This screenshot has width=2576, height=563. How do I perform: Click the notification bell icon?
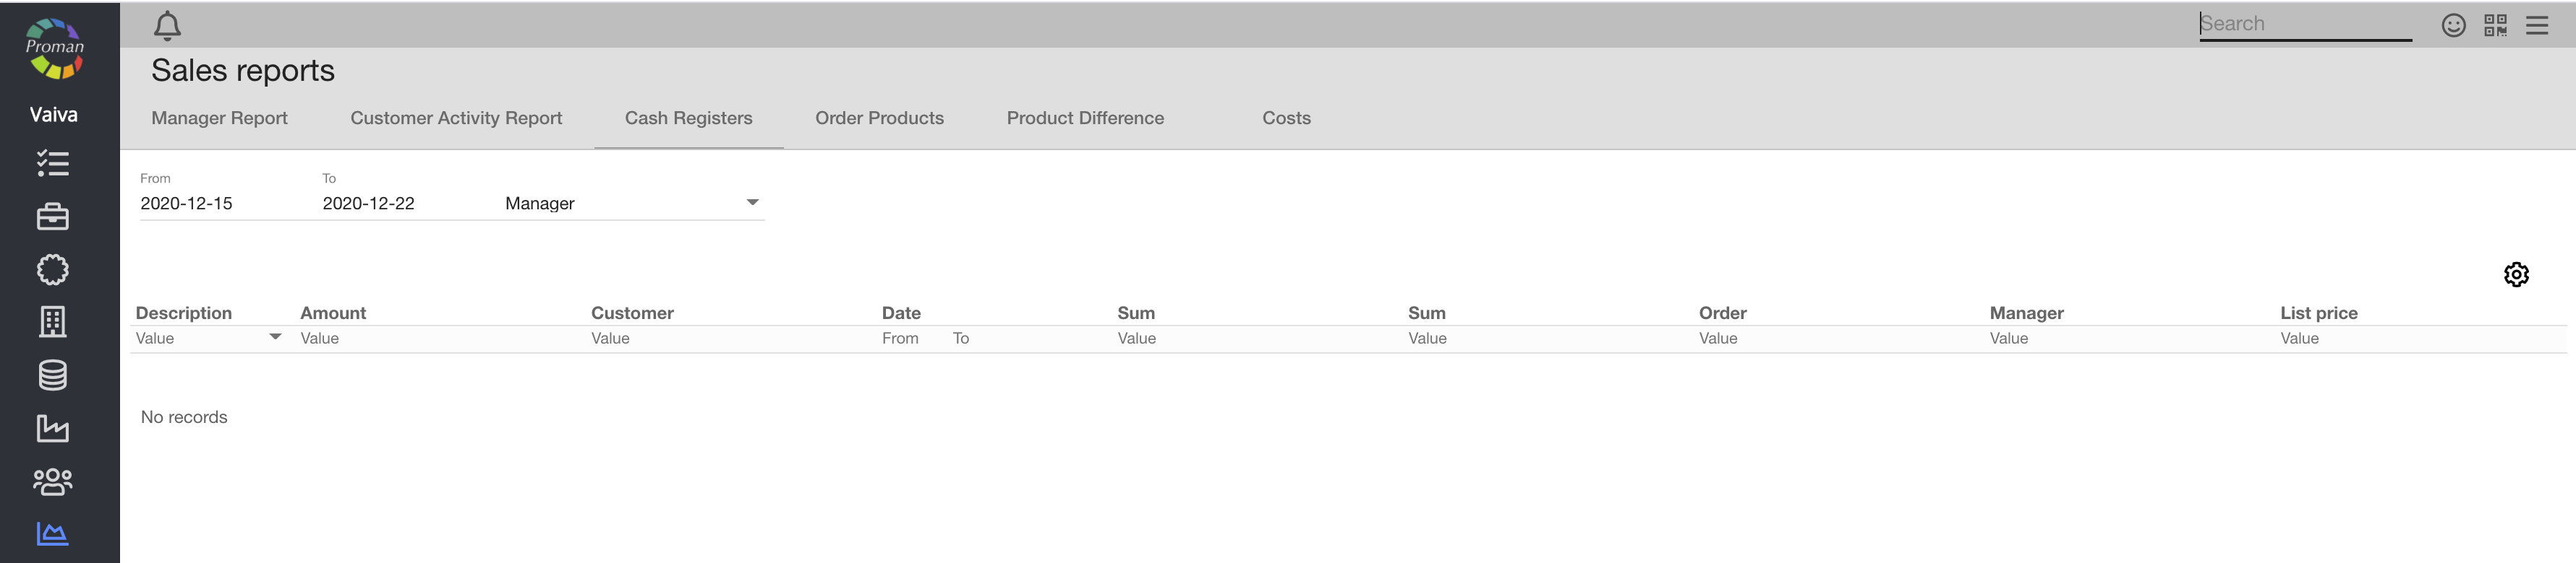point(167,26)
